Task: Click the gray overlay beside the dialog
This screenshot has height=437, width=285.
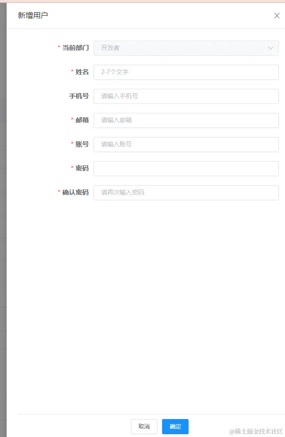Action: (x=3, y=217)
